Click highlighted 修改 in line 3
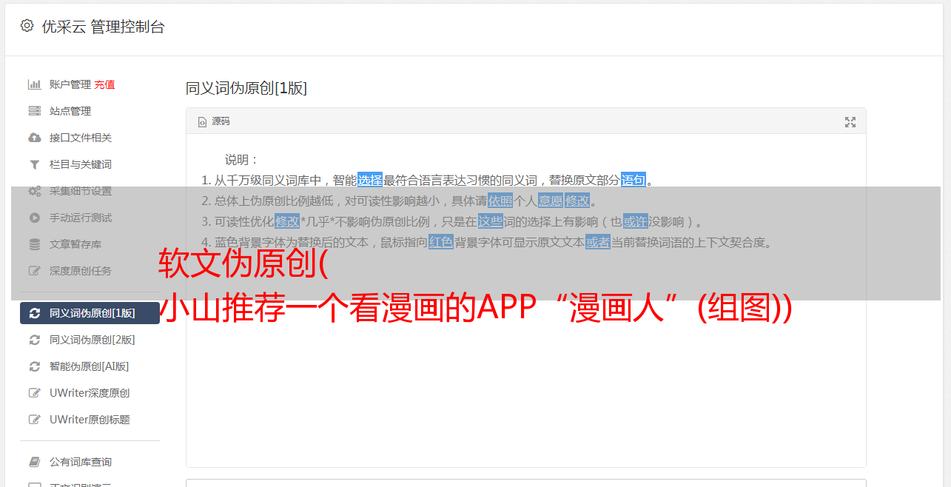 click(x=287, y=221)
